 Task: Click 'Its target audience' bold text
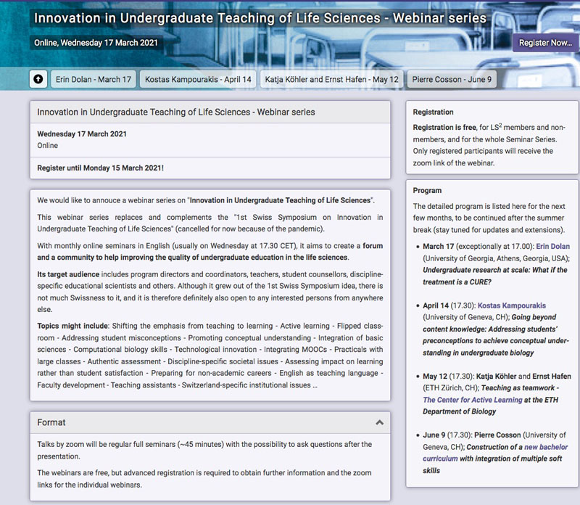[68, 274]
